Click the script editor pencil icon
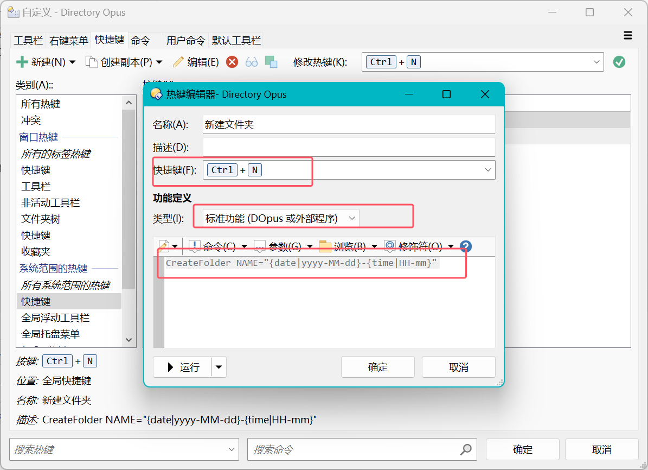Screen dimensions: 648x470 pos(164,246)
